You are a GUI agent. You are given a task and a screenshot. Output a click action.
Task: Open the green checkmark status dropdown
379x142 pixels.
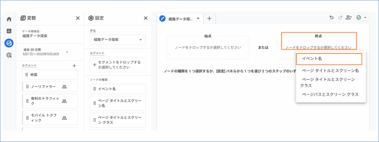point(362,17)
